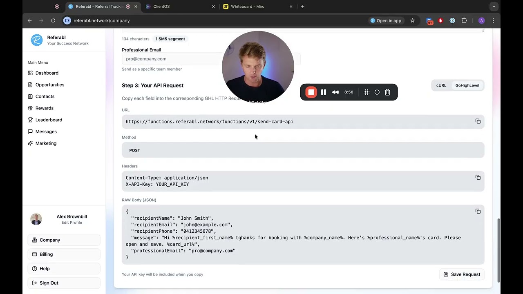Viewport: 523px width, 294px height.
Task: Copy the Headers block
Action: (x=478, y=177)
